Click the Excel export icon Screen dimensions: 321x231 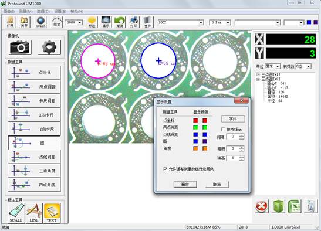294,206
